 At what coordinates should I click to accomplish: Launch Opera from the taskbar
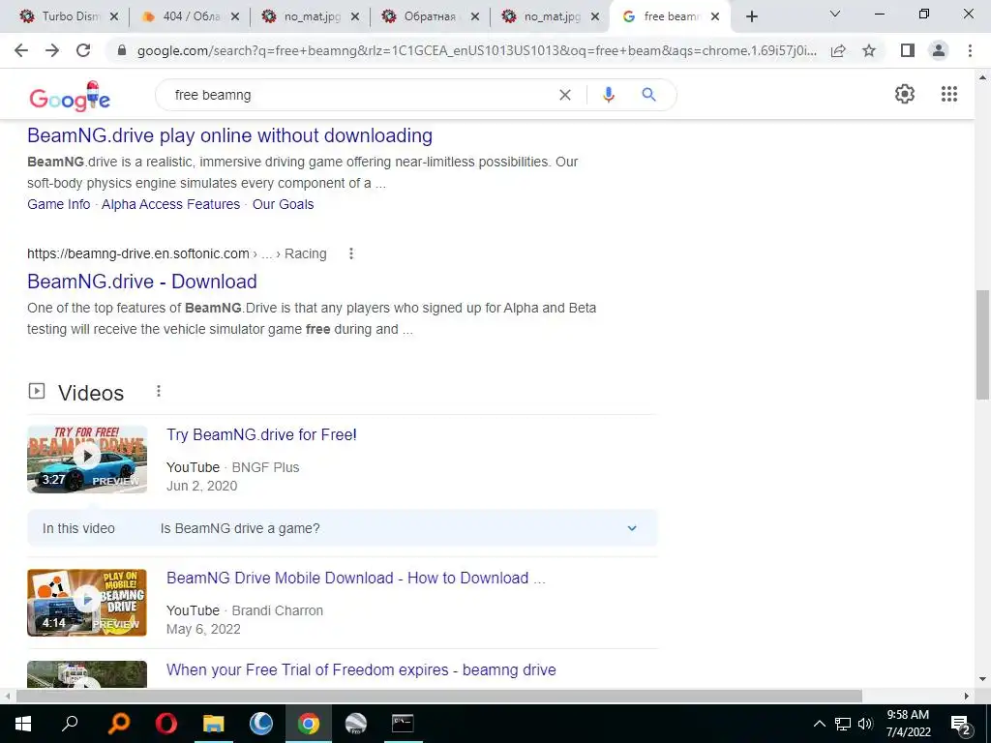click(166, 724)
